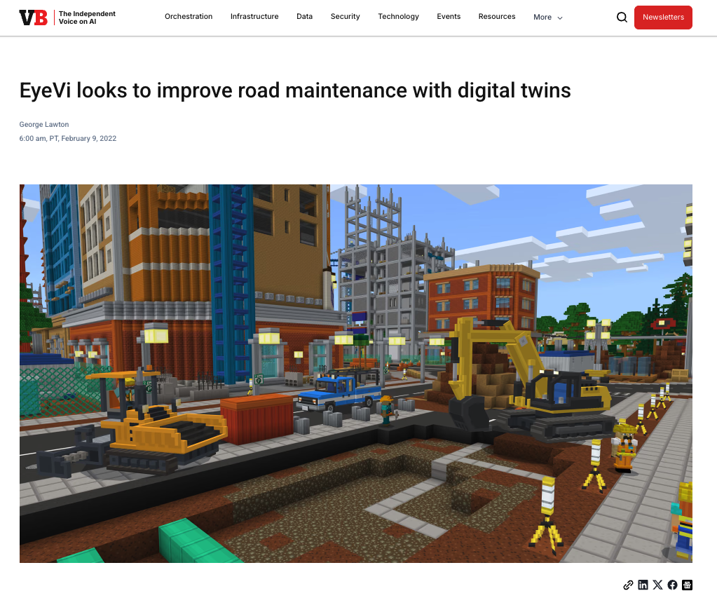Share the article on LinkedIn

643,585
